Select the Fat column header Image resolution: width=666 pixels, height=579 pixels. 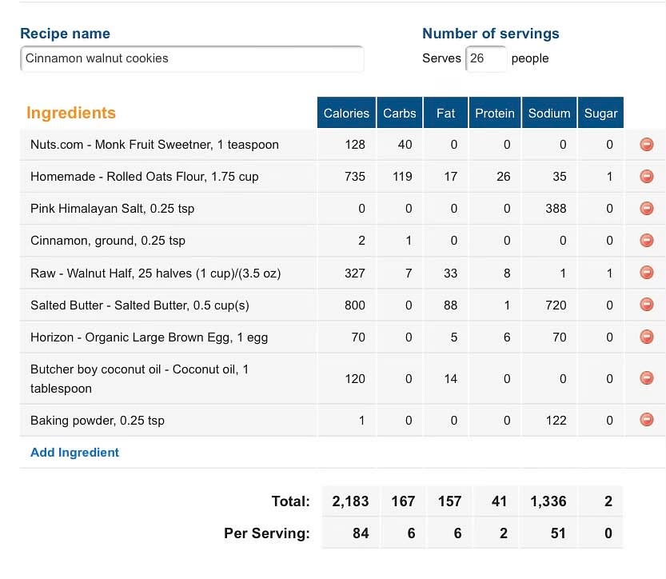tap(445, 113)
